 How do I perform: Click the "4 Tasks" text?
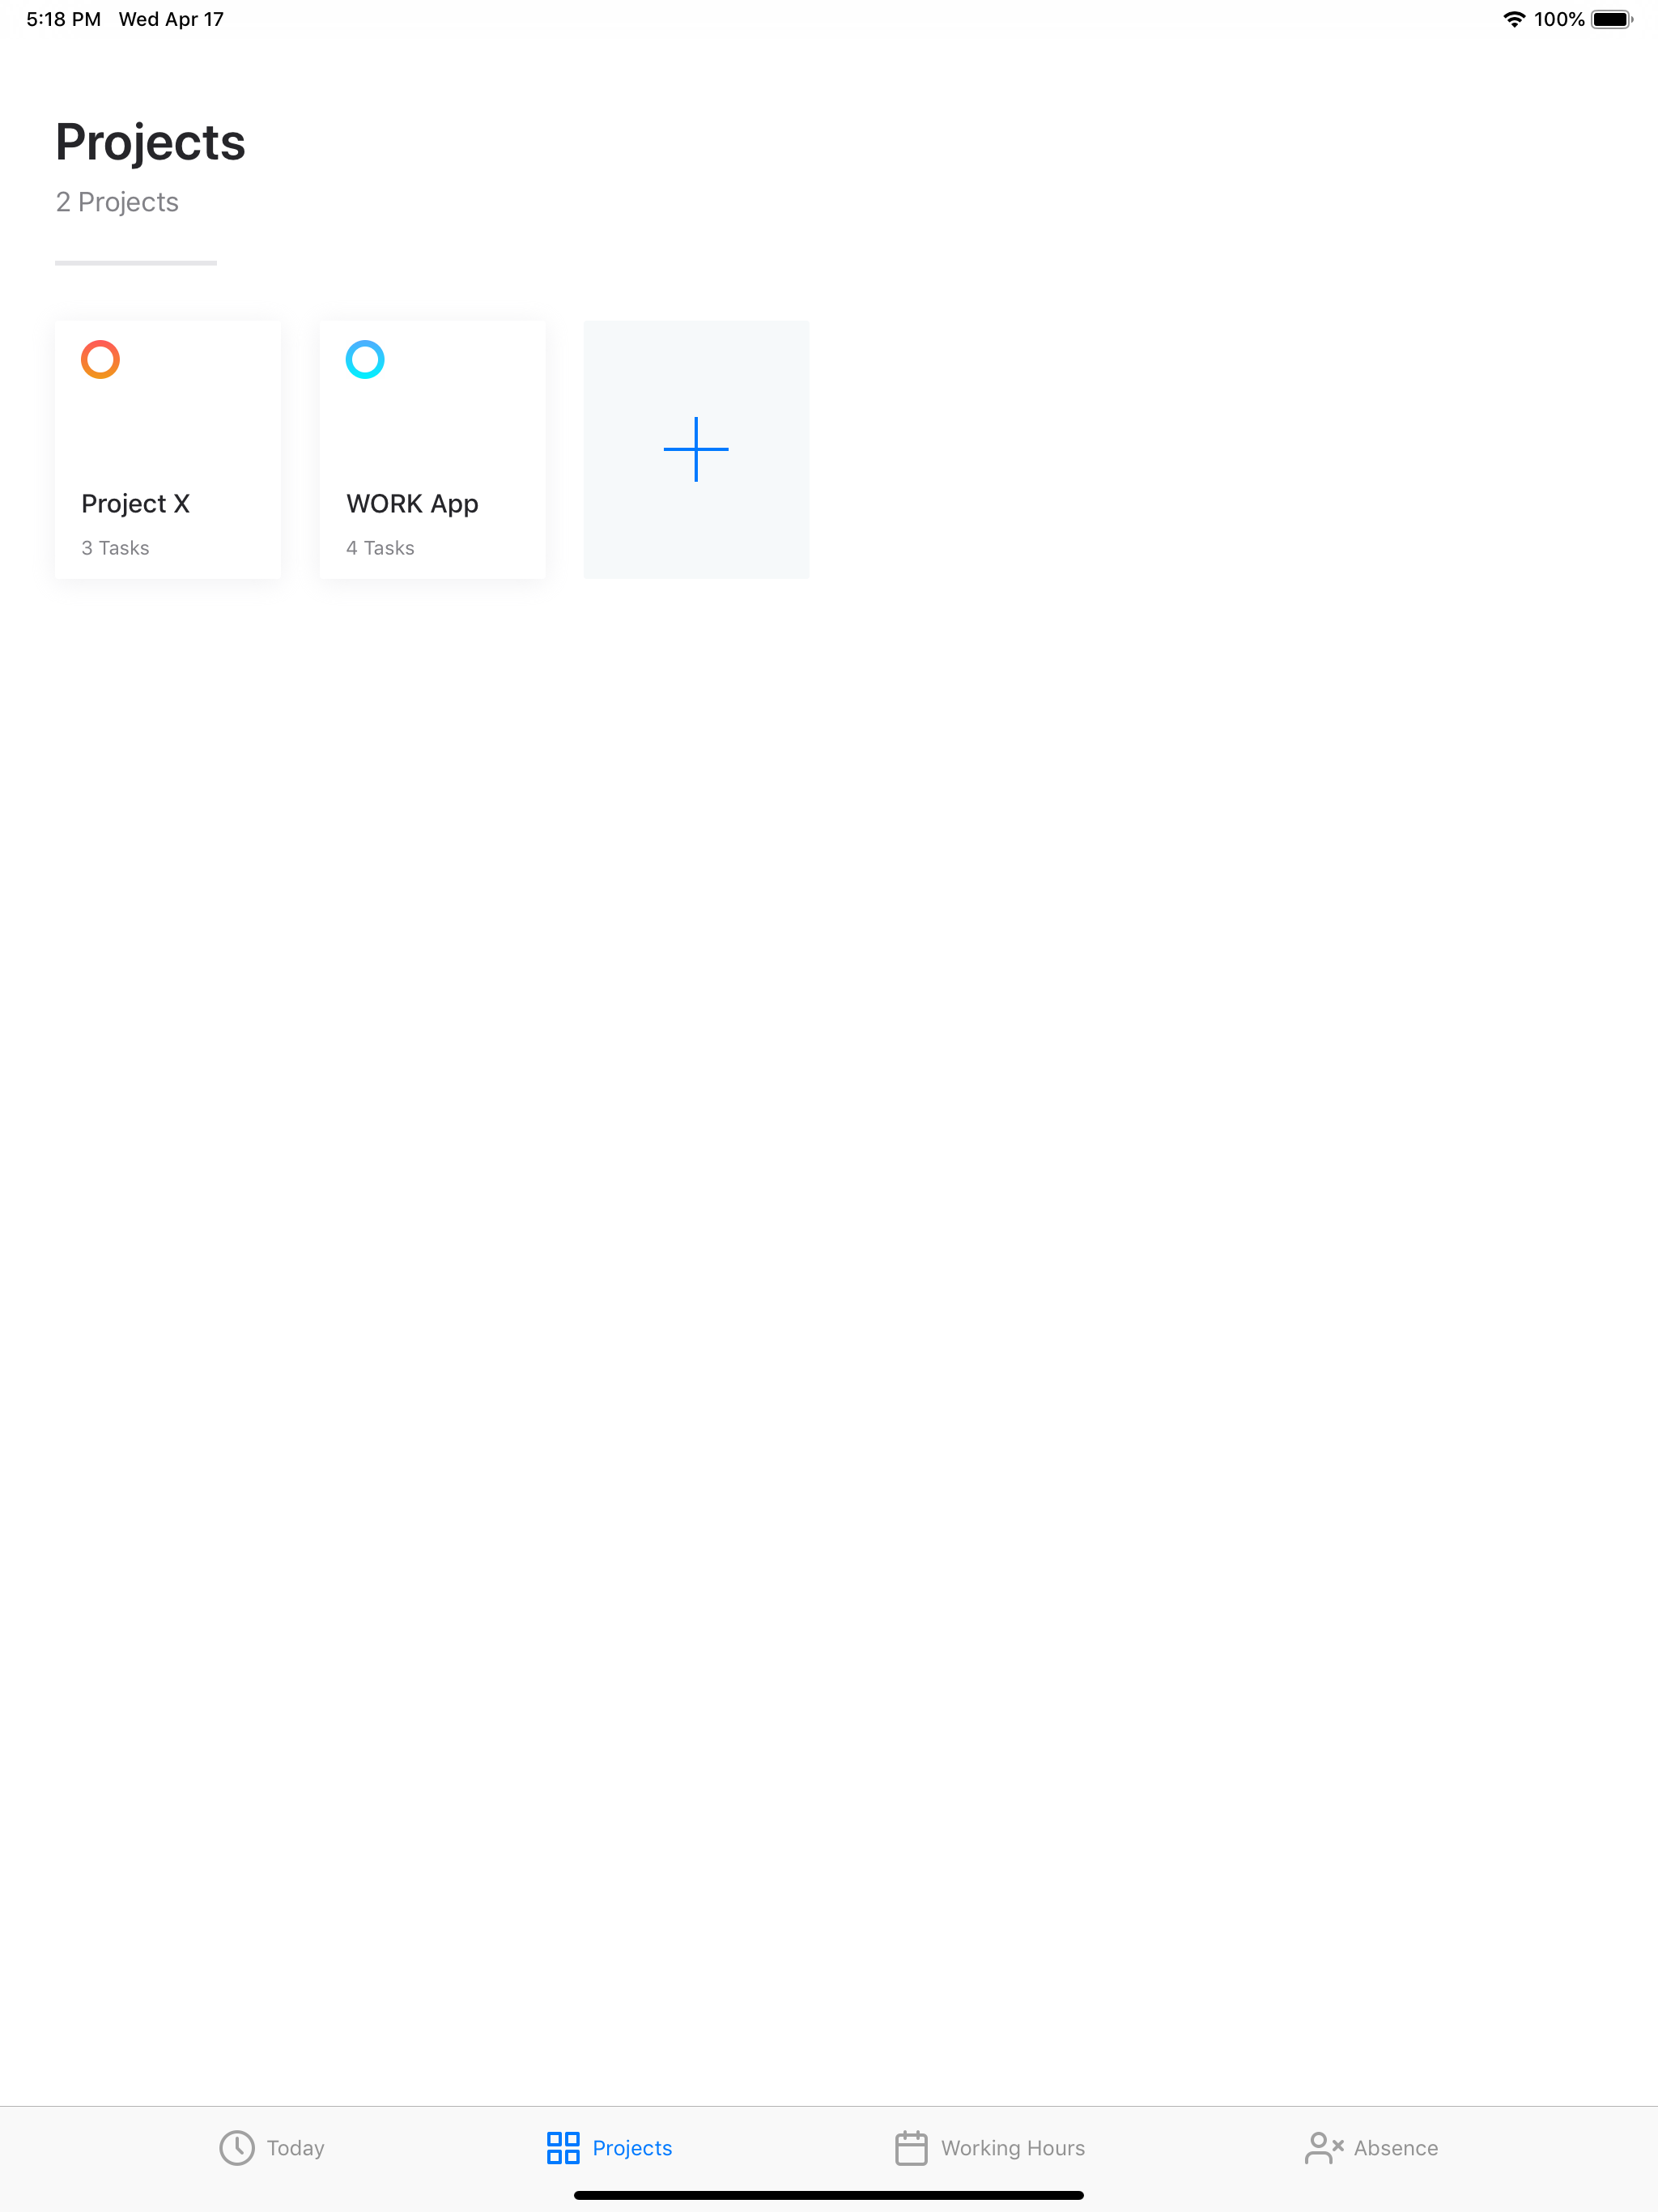[x=380, y=548]
